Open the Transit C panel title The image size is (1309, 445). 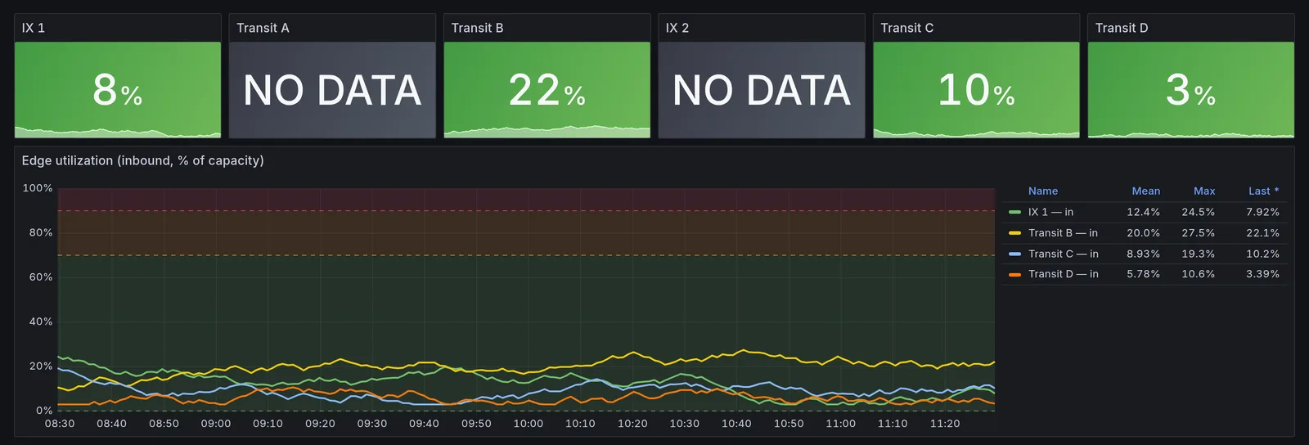pyautogui.click(x=906, y=28)
